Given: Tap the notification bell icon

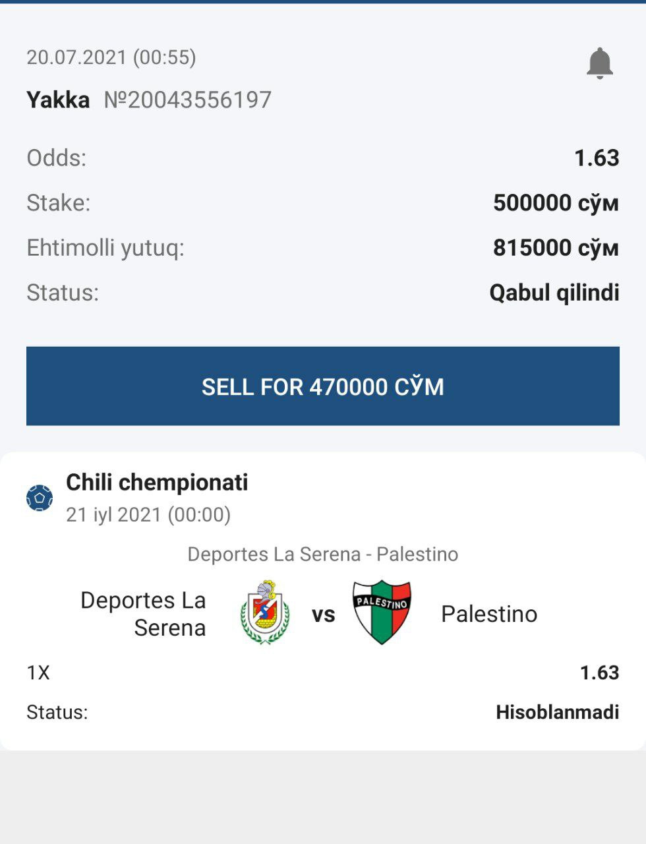Looking at the screenshot, I should (x=599, y=63).
